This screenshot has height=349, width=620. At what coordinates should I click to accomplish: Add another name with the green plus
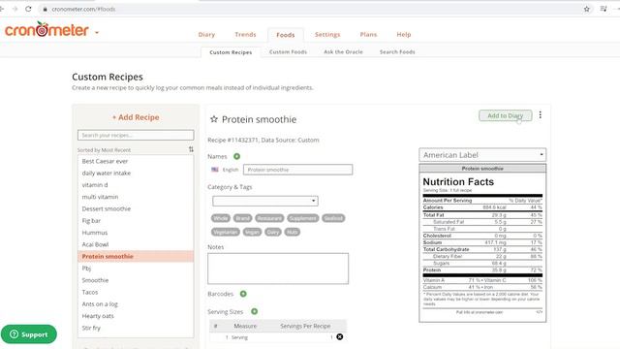click(x=236, y=156)
